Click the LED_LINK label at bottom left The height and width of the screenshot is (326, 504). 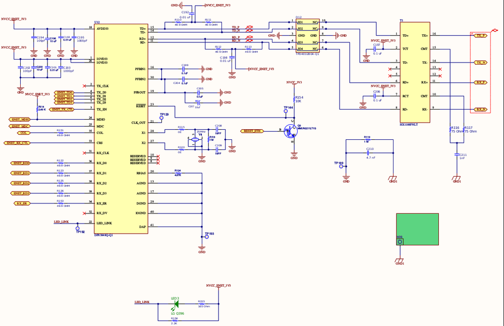141,302
